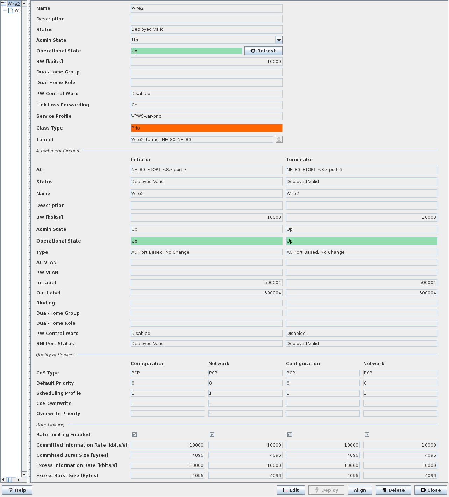This screenshot has height=497, width=449.
Task: Click the Edit button
Action: 291,490
